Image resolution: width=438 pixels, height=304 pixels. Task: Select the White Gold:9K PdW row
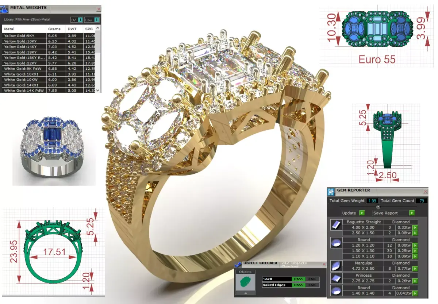(x=49, y=69)
